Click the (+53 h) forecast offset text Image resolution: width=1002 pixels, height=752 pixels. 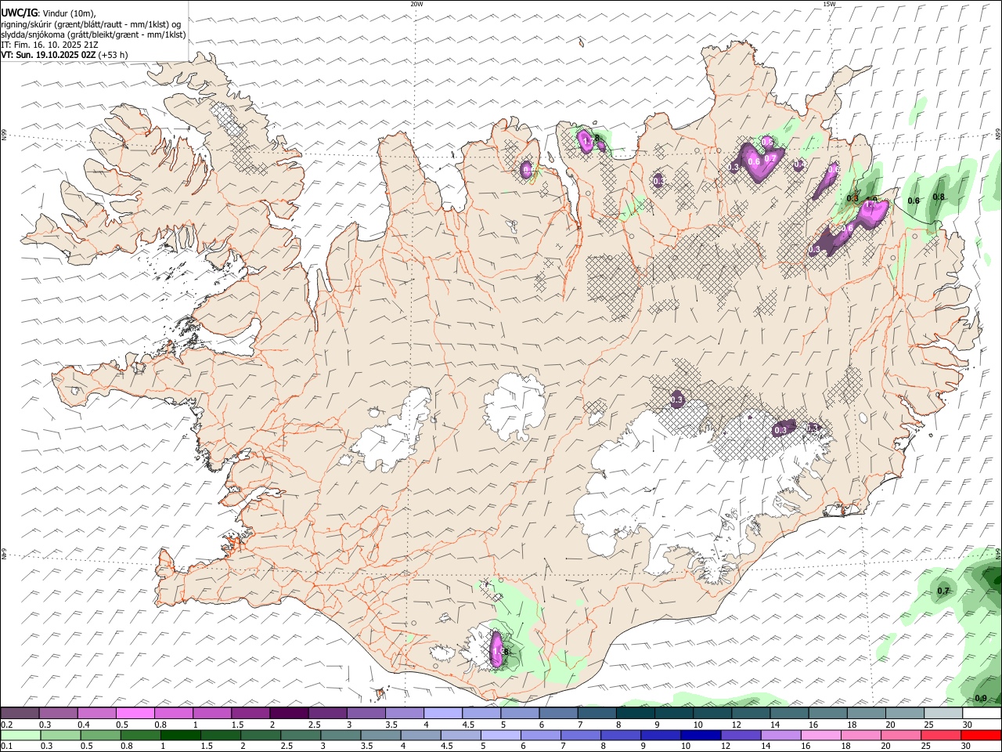tap(113, 55)
